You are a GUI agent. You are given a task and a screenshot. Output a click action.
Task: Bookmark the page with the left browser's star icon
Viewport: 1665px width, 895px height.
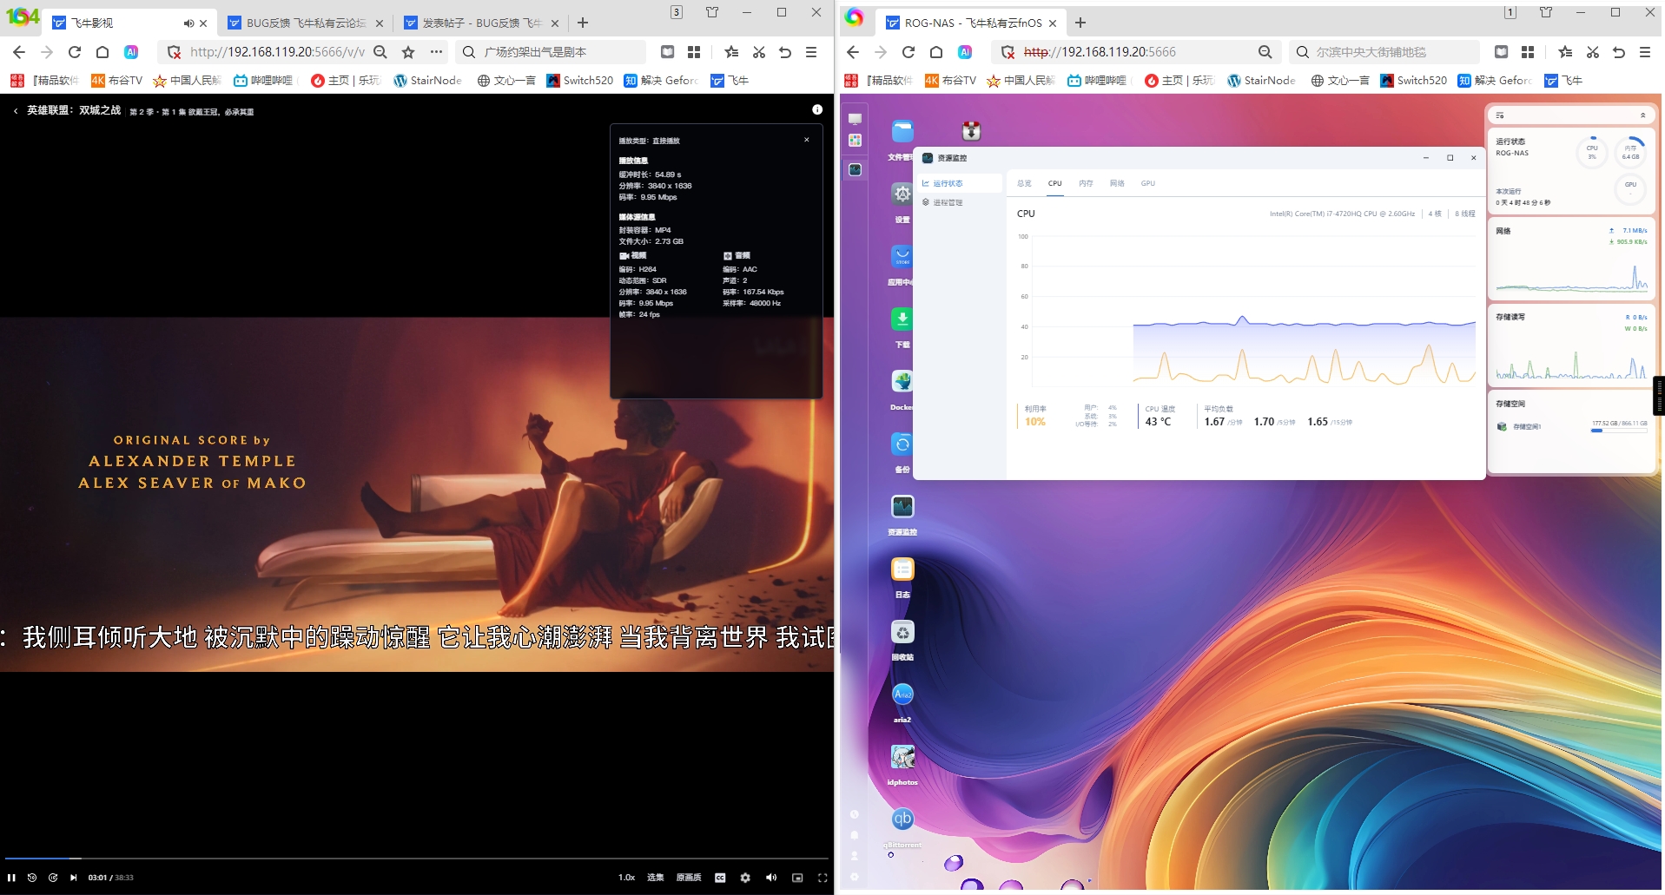tap(408, 52)
